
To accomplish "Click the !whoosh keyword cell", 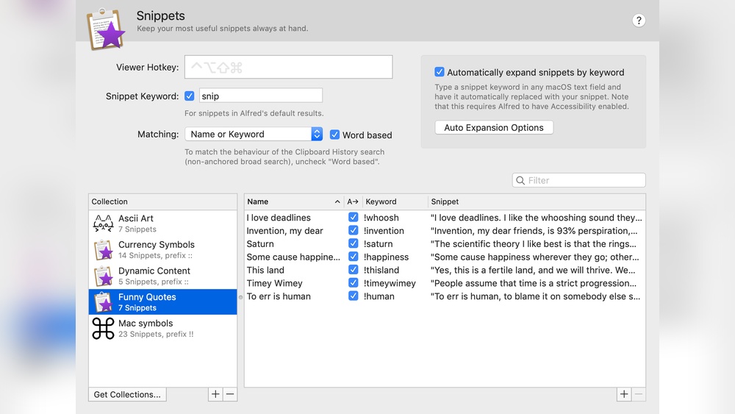I will coord(381,218).
